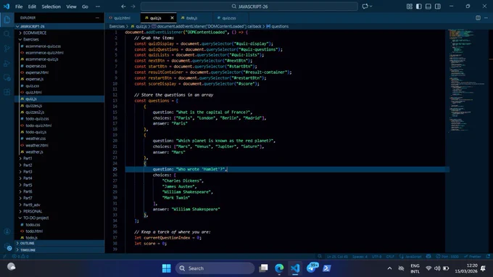This screenshot has height=277, width=493.
Task: Open the errors and warnings status indicator
Action: coord(20,257)
